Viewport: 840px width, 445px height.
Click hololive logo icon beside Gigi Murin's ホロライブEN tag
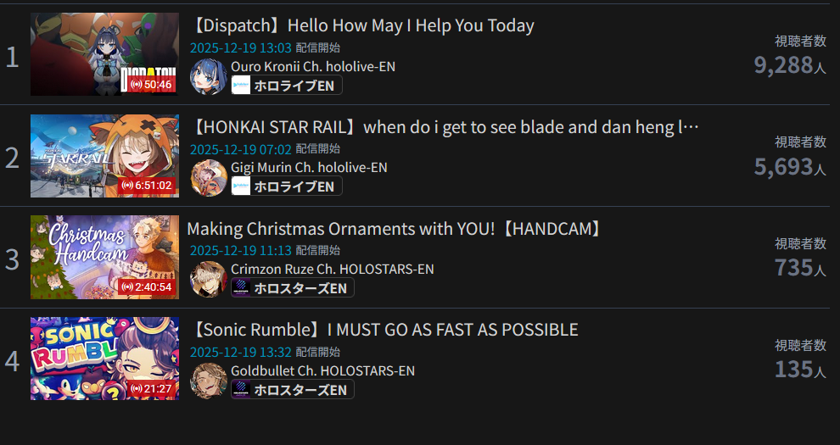point(241,186)
